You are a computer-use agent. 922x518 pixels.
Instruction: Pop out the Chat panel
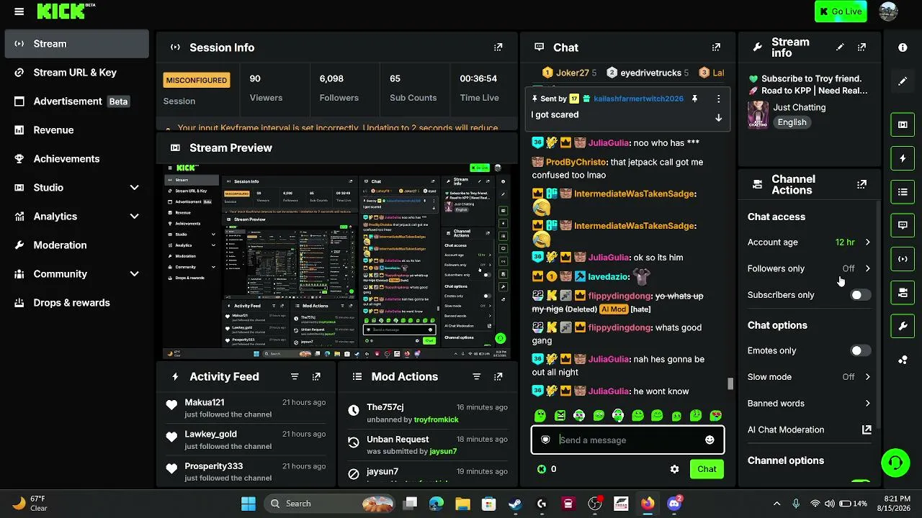click(x=716, y=47)
